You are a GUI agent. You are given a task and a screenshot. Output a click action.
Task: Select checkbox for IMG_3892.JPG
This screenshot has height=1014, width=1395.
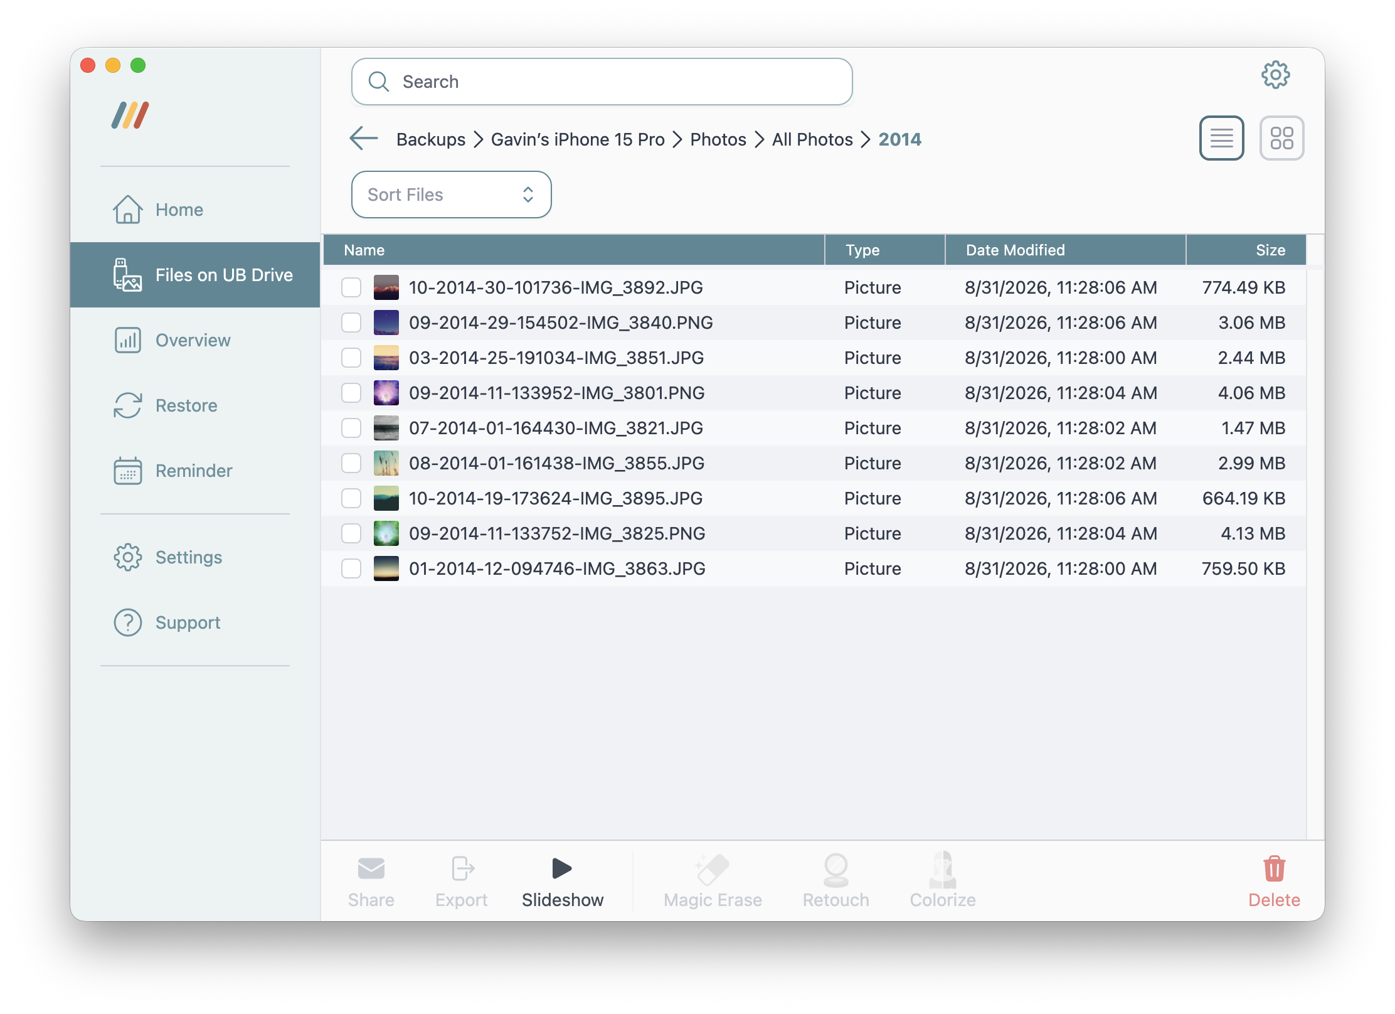coord(351,287)
